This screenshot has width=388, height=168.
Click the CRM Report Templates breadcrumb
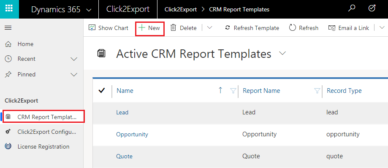(239, 10)
